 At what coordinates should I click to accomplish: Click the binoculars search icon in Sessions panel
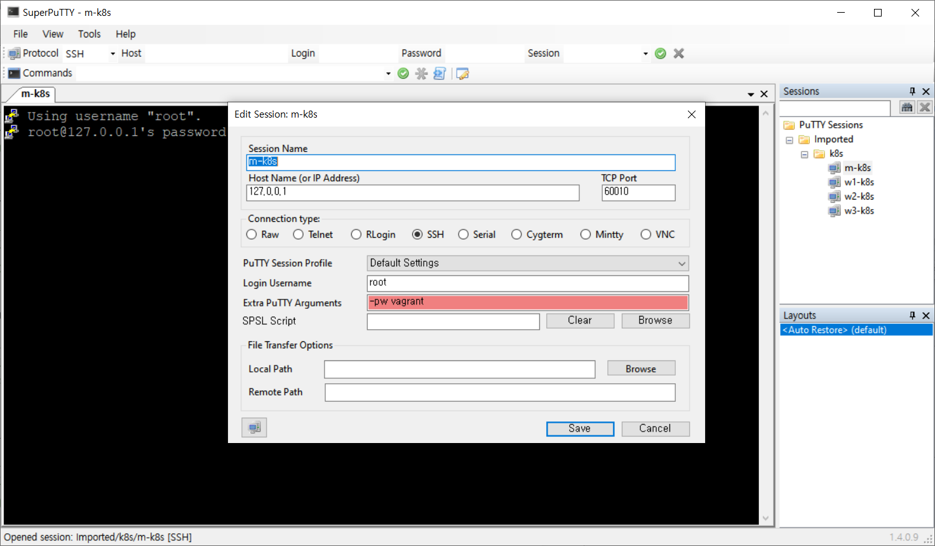click(907, 107)
